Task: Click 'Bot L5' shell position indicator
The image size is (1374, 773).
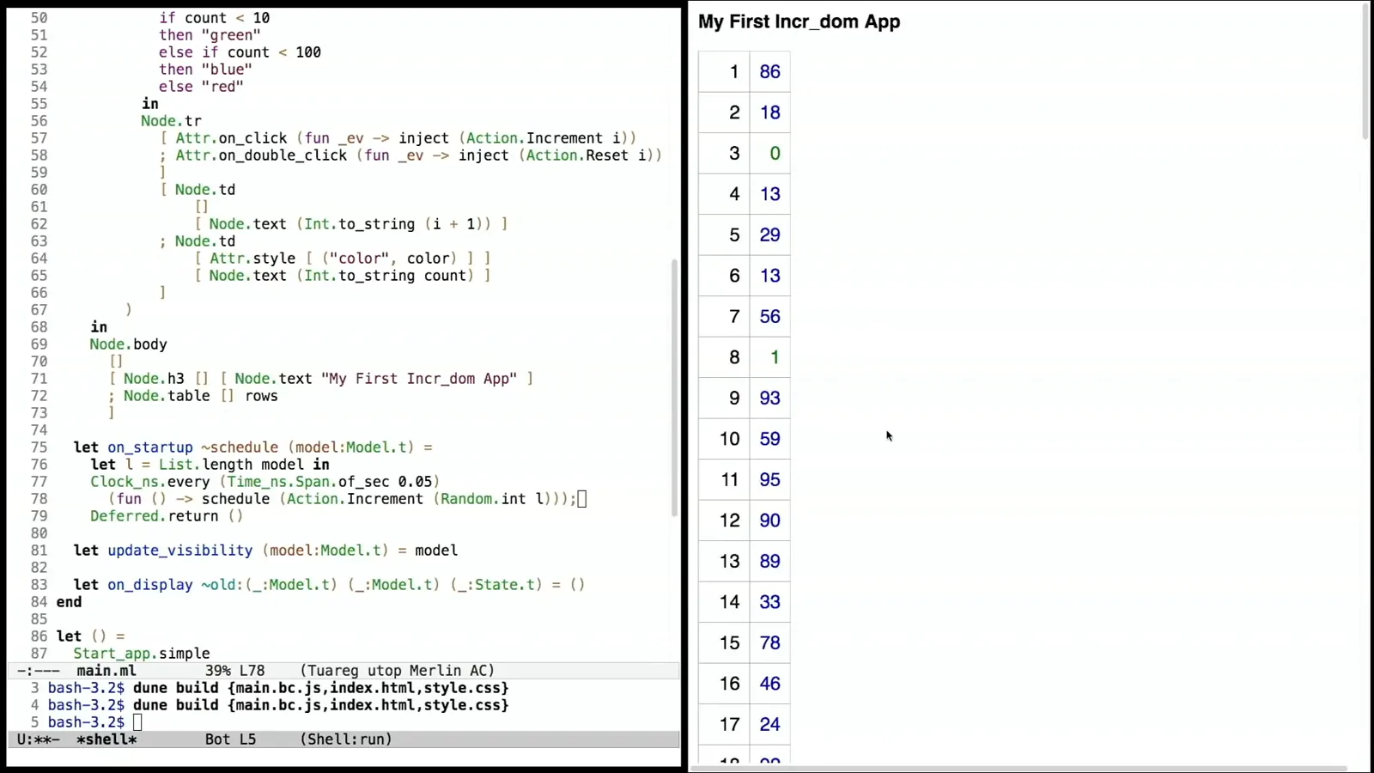Action: (x=230, y=740)
